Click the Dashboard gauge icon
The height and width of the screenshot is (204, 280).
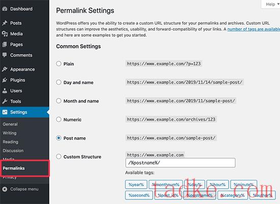(x=5, y=9)
